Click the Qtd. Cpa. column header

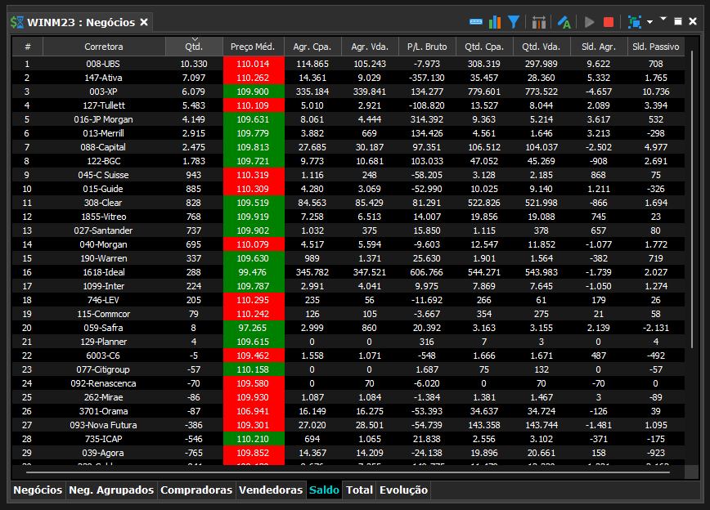(x=484, y=47)
